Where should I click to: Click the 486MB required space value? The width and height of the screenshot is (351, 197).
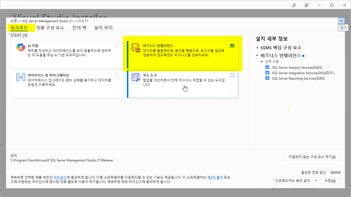point(335,172)
